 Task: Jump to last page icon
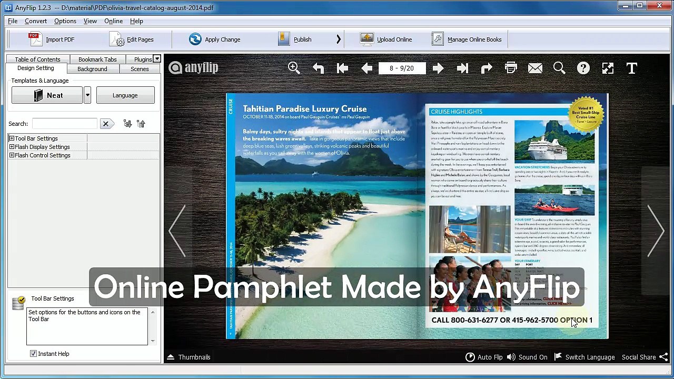(462, 68)
